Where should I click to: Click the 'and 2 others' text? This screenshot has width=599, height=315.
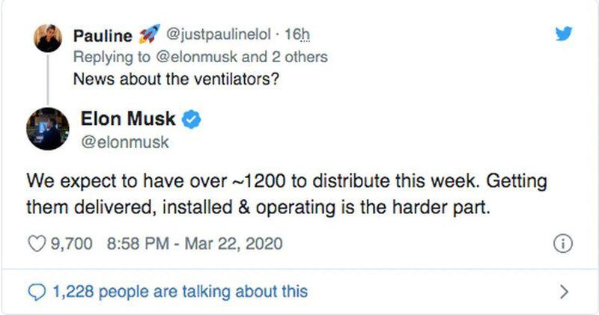click(x=285, y=57)
